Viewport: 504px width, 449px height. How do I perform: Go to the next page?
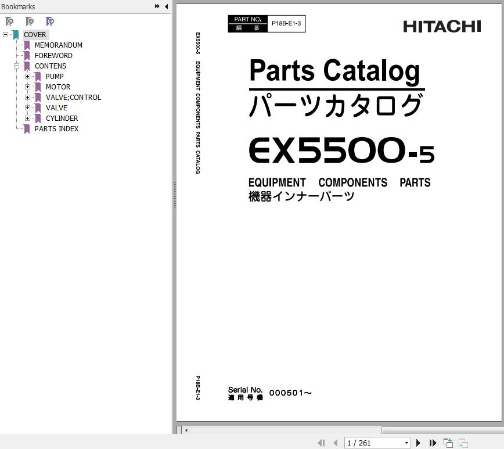point(418,443)
